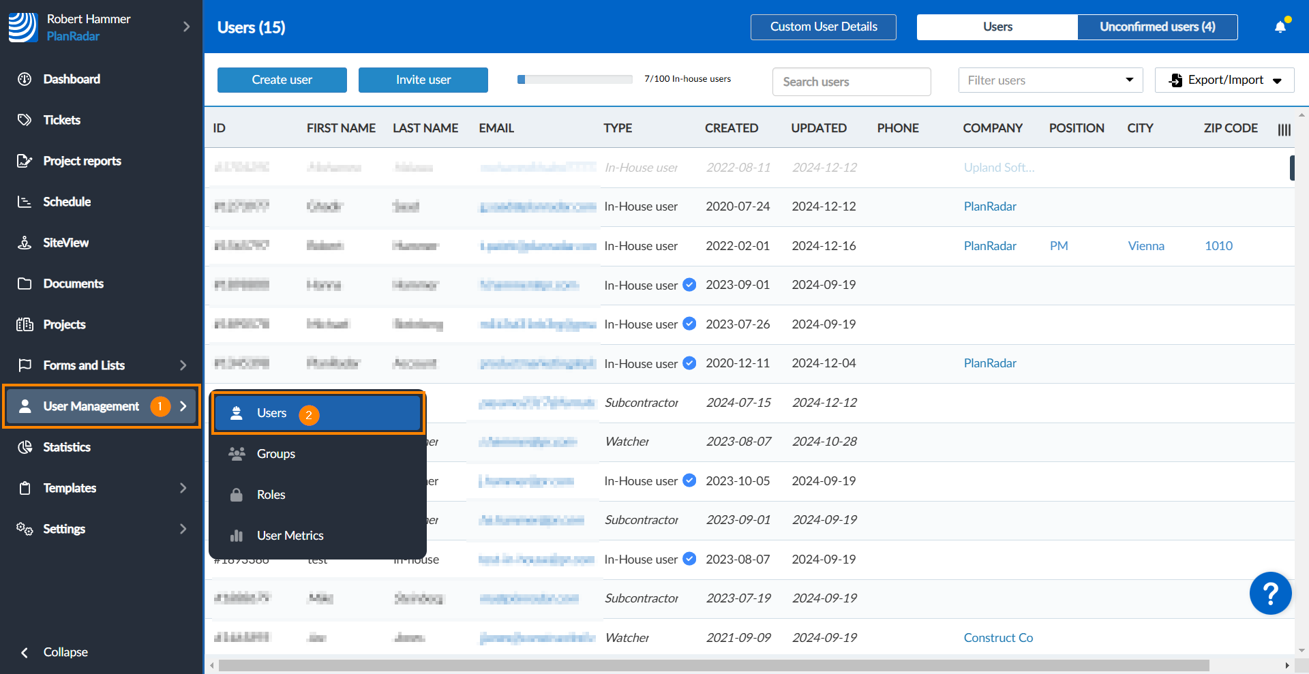Click the Schedule icon in sidebar
Viewport: 1309px width, 674px height.
[x=25, y=202]
